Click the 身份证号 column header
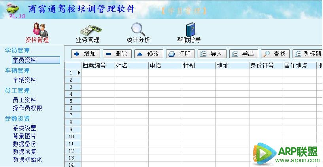Image resolution: width=323 pixels, height=167 pixels. click(266, 66)
